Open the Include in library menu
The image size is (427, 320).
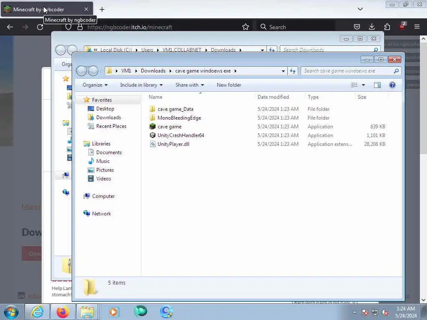tap(141, 85)
